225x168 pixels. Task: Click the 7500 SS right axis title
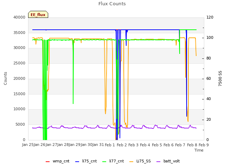(220, 78)
